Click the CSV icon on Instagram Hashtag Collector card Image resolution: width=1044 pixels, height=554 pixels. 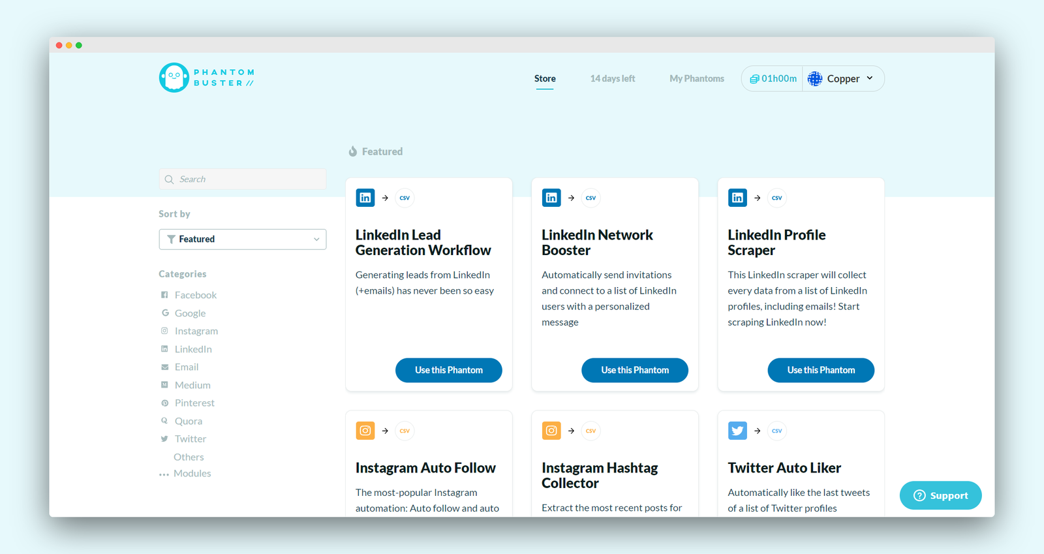(591, 431)
